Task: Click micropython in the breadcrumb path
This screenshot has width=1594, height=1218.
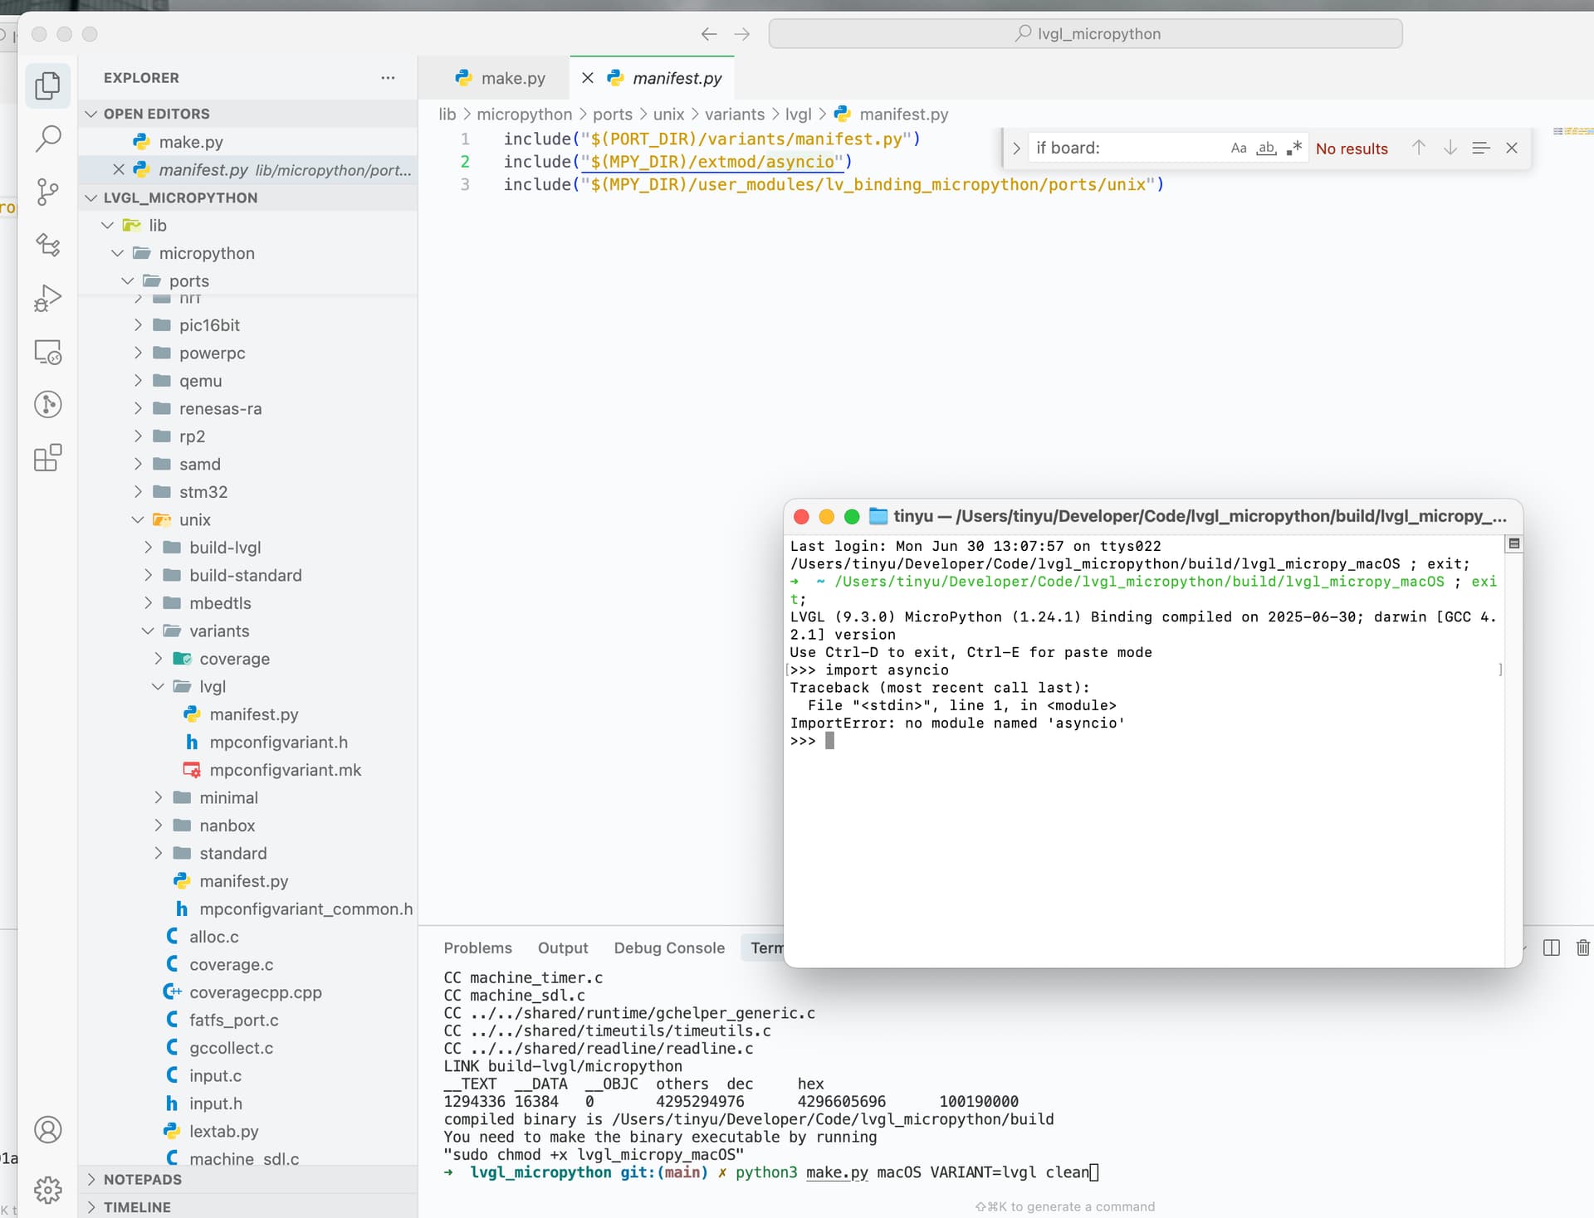Action: pyautogui.click(x=524, y=114)
